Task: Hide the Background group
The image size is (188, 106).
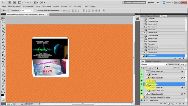Action: [x=142, y=100]
